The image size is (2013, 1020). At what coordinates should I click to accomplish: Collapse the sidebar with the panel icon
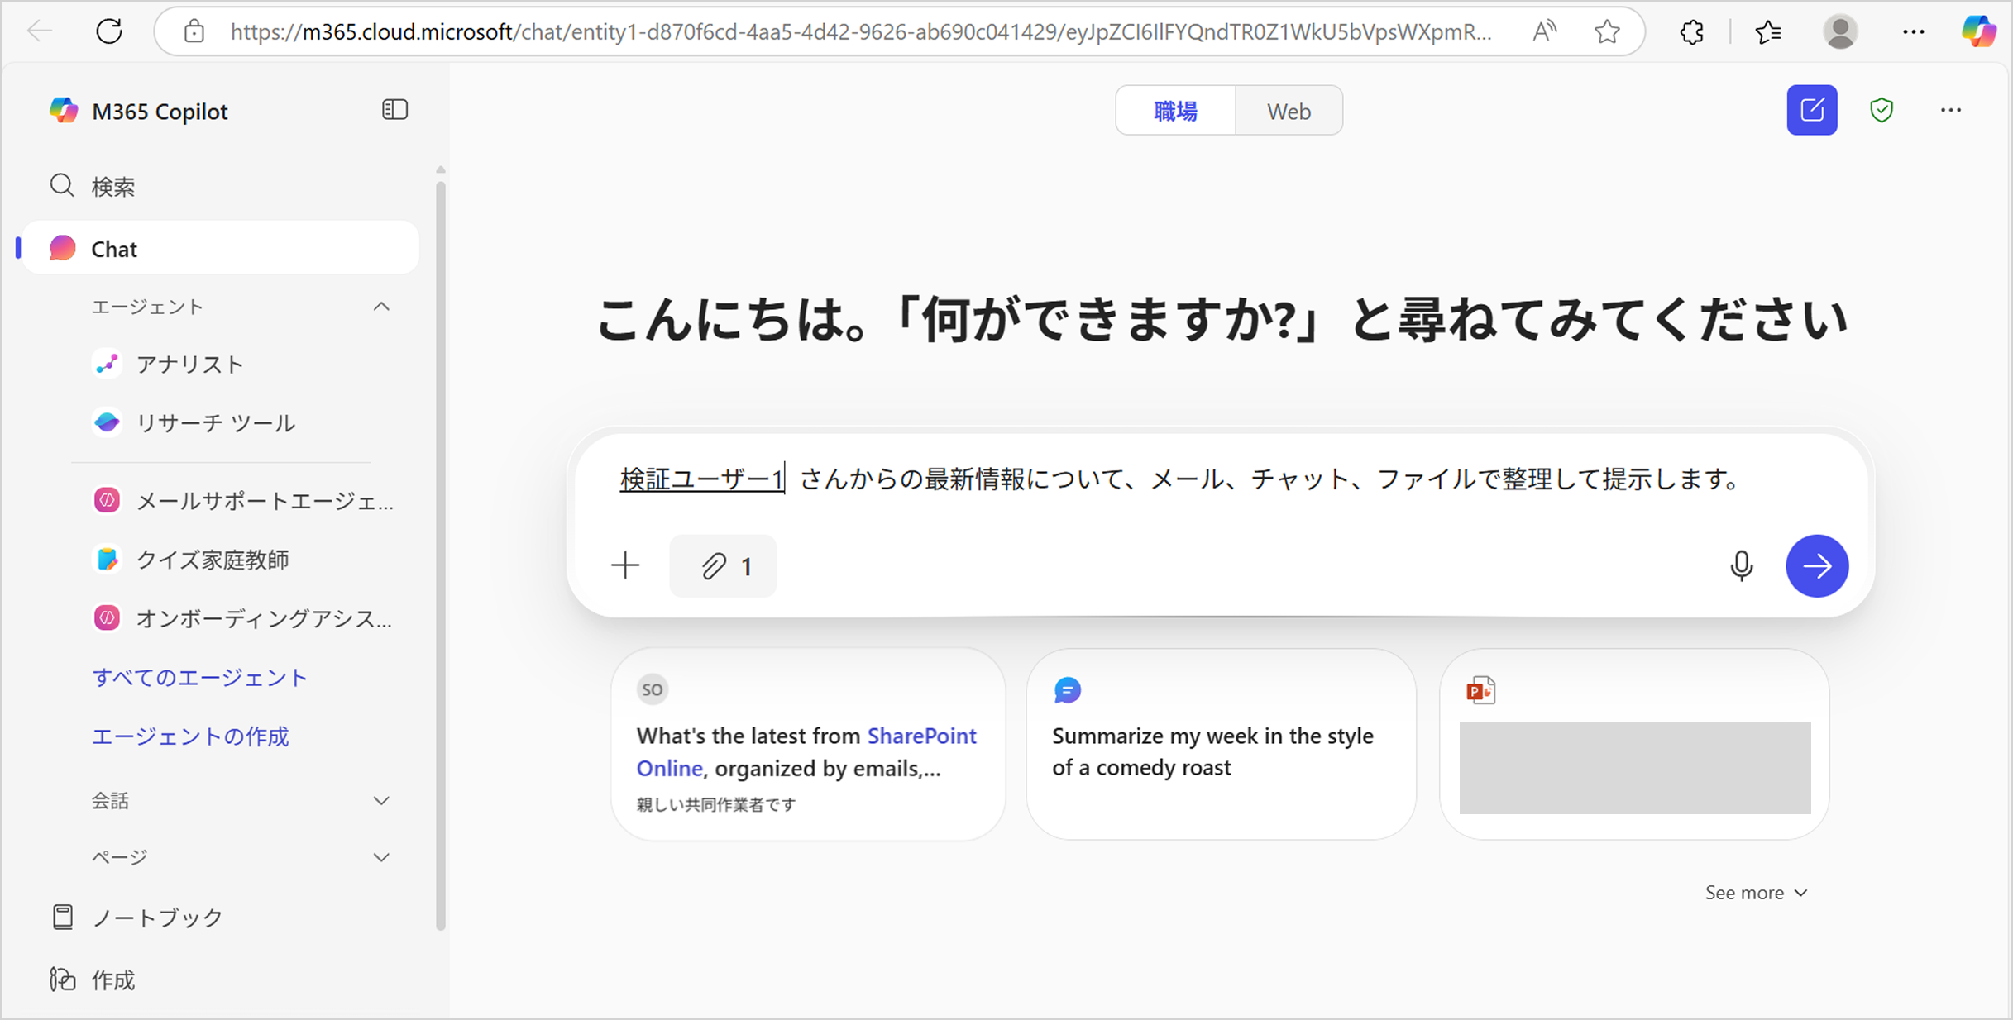click(395, 109)
